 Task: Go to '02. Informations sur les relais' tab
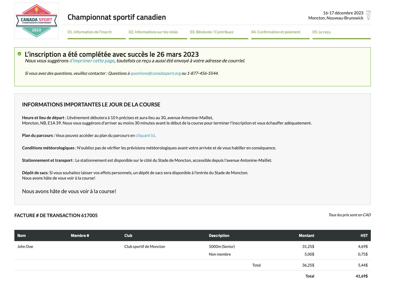153,32
